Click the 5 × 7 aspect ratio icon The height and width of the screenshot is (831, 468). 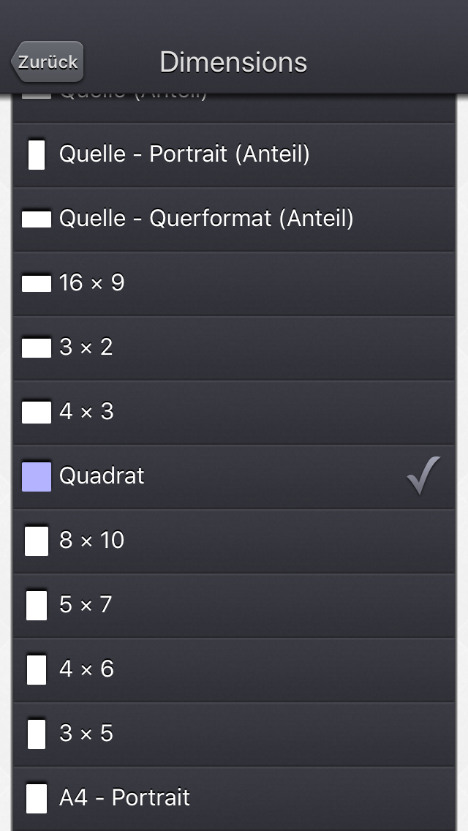coord(37,605)
